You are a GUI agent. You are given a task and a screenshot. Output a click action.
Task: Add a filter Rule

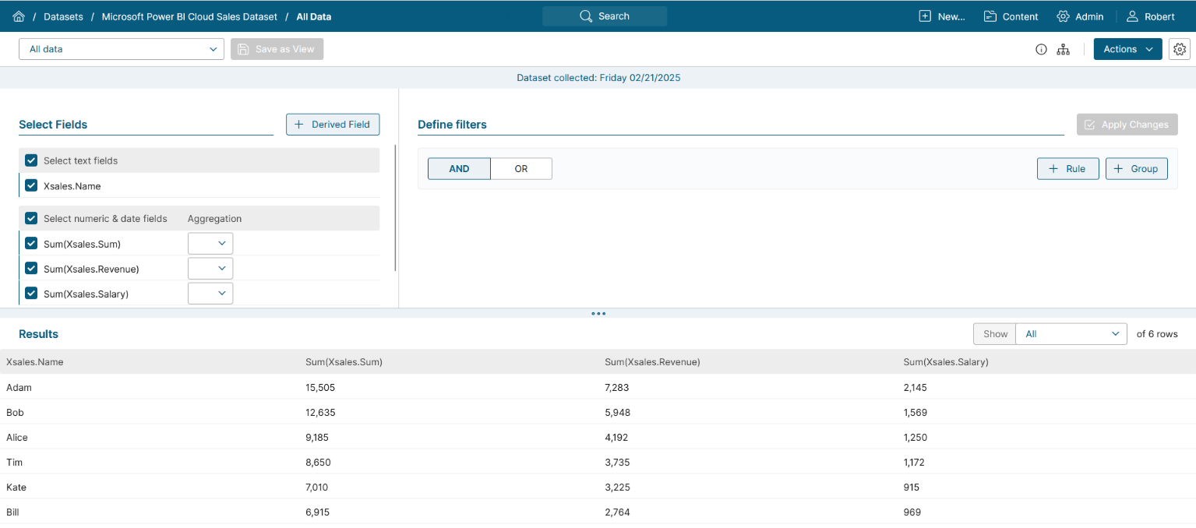point(1067,168)
